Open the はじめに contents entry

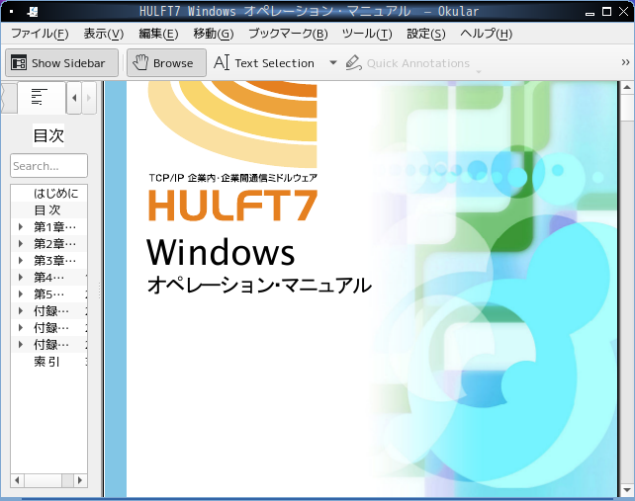point(56,193)
